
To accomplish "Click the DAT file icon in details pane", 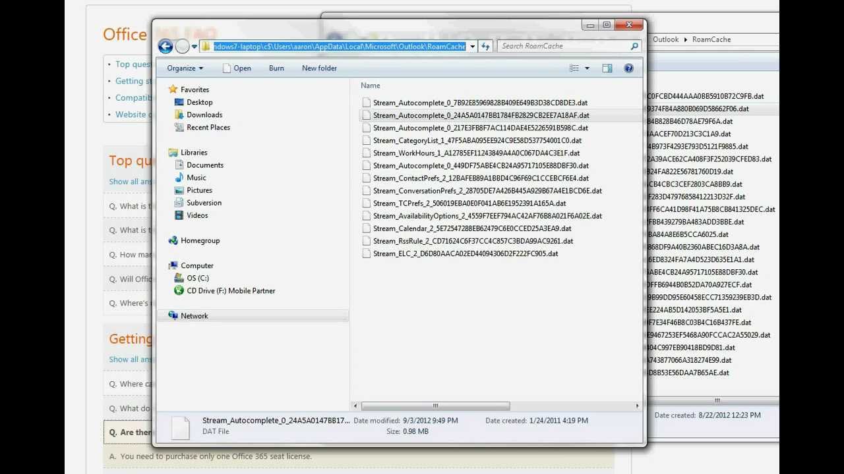I will [180, 427].
